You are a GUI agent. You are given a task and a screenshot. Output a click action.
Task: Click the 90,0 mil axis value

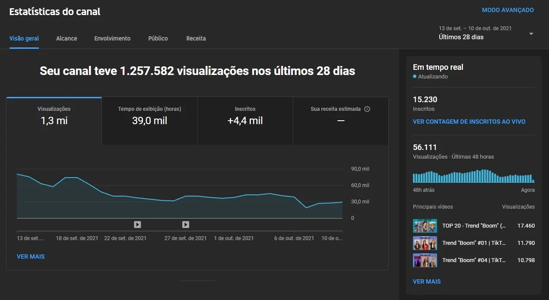[360, 169]
